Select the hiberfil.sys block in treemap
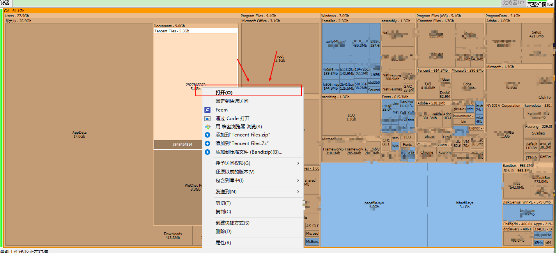The width and height of the screenshot is (556, 253). pyautogui.click(x=464, y=205)
